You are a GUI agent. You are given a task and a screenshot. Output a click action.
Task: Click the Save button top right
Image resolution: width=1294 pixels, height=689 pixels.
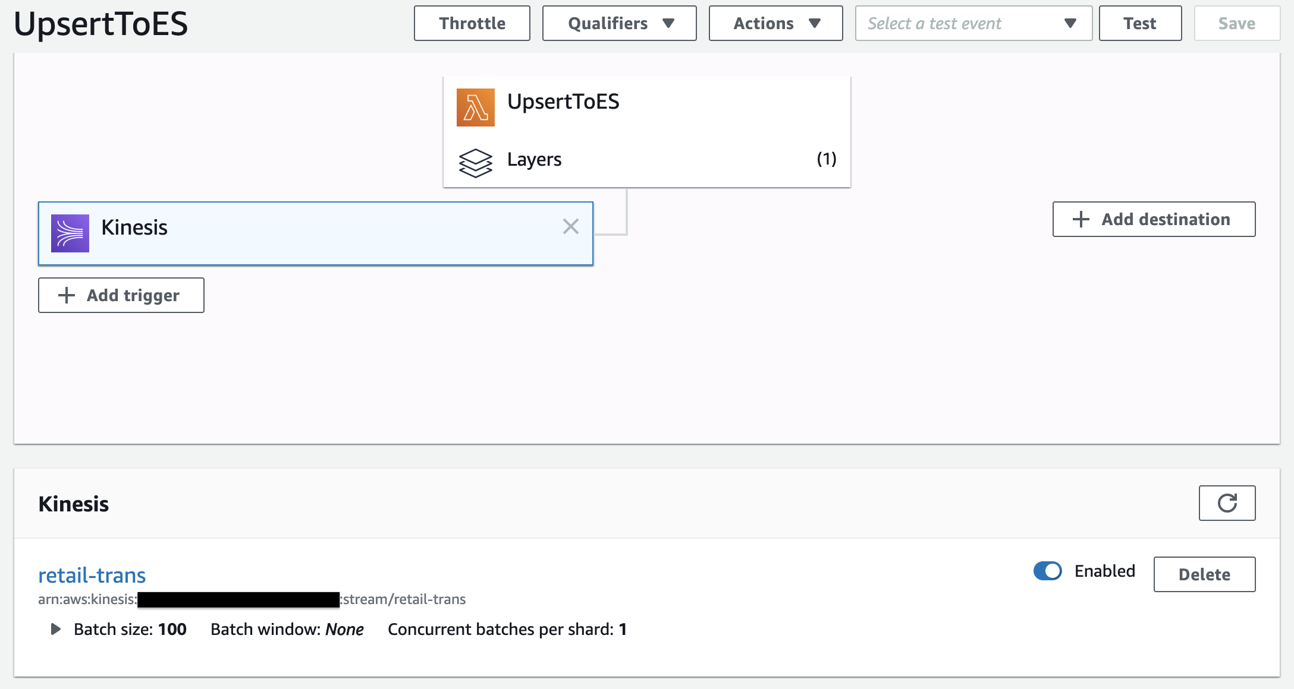(x=1238, y=23)
